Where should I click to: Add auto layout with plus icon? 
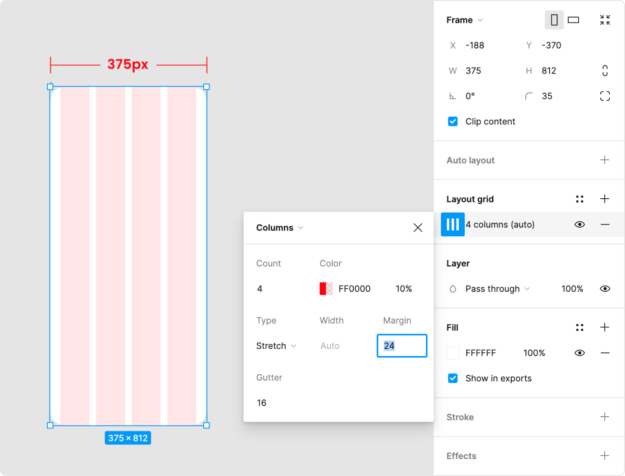(605, 160)
